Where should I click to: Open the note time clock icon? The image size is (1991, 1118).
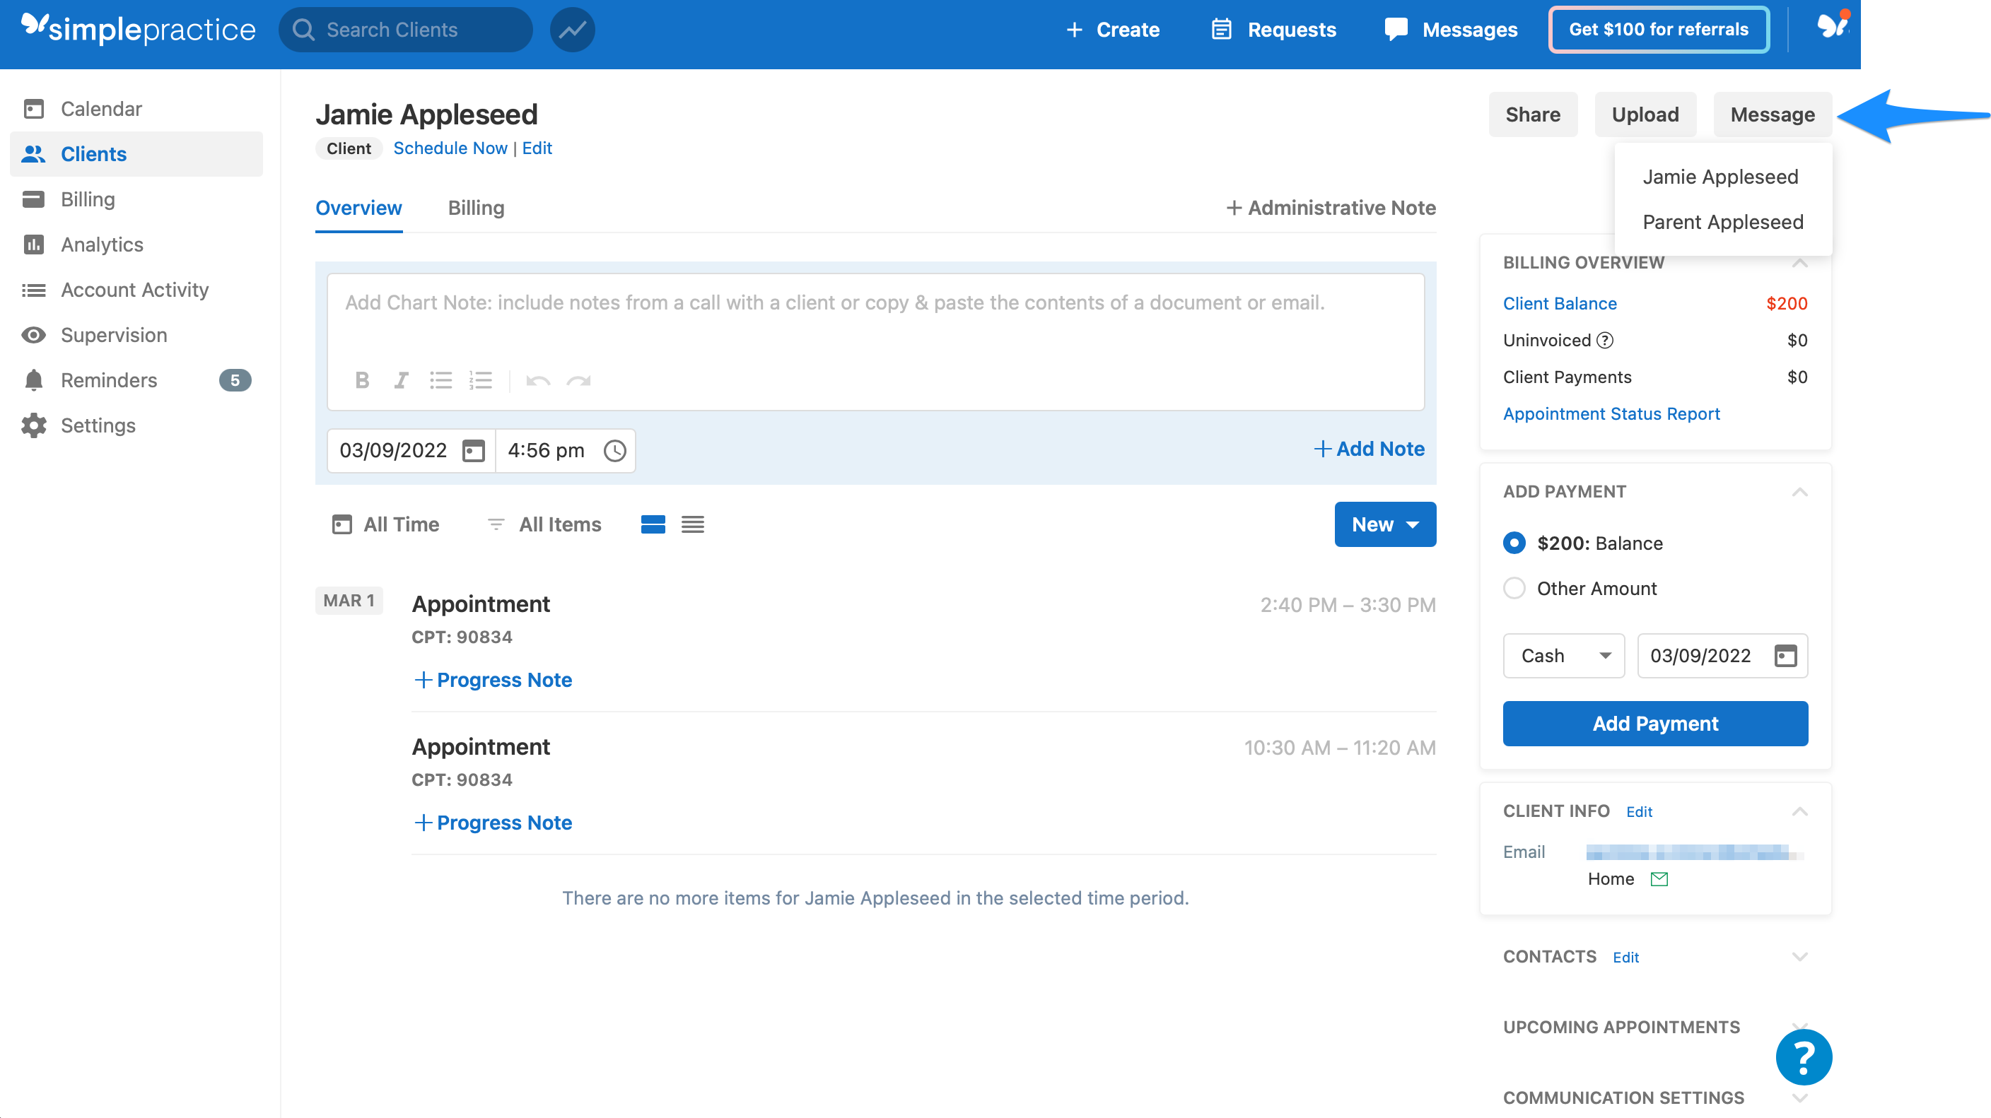pos(614,450)
